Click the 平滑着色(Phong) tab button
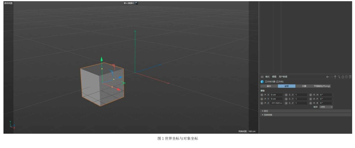The image size is (355, 148). pos(322,86)
